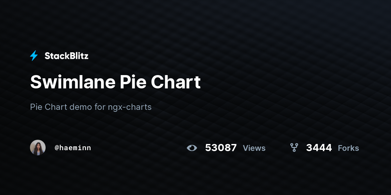Click the 3444 forks count
Image resolution: width=391 pixels, height=195 pixels.
pos(319,148)
